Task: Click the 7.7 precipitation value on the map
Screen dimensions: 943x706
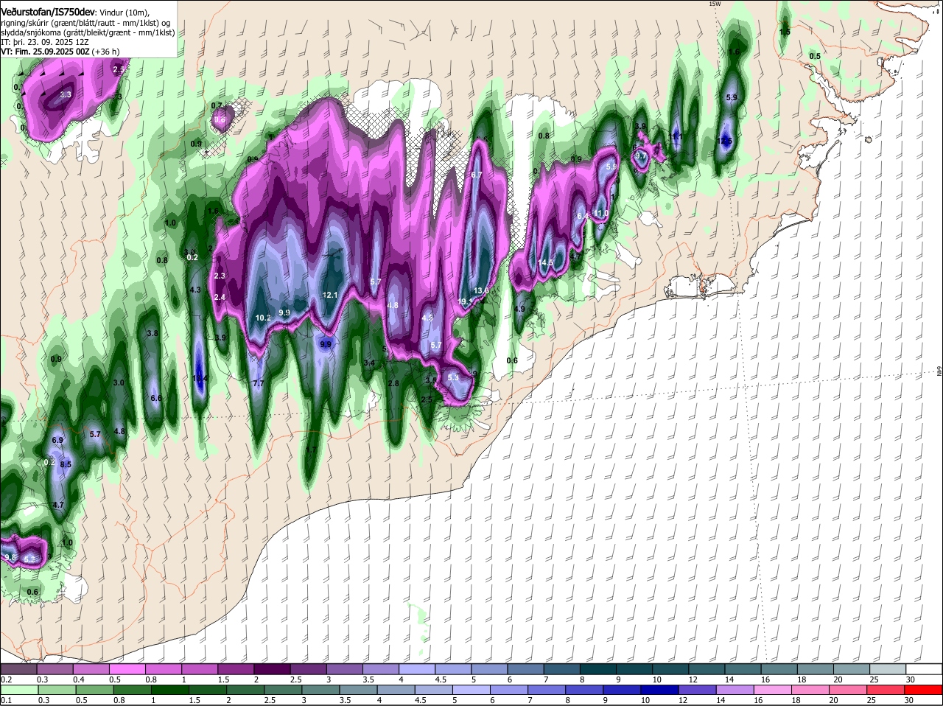Action: click(x=258, y=384)
